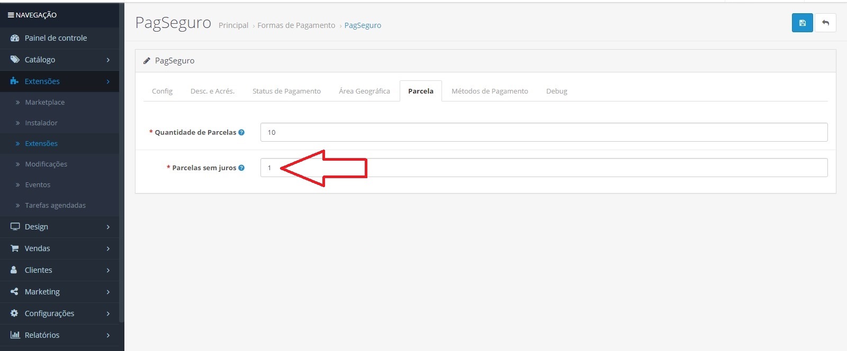Go to Painel de controle
847x351 pixels.
pyautogui.click(x=56, y=38)
